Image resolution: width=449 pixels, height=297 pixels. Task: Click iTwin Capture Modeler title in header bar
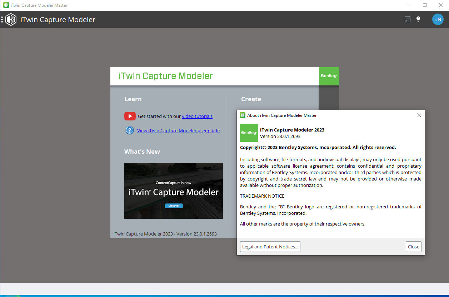(x=58, y=20)
